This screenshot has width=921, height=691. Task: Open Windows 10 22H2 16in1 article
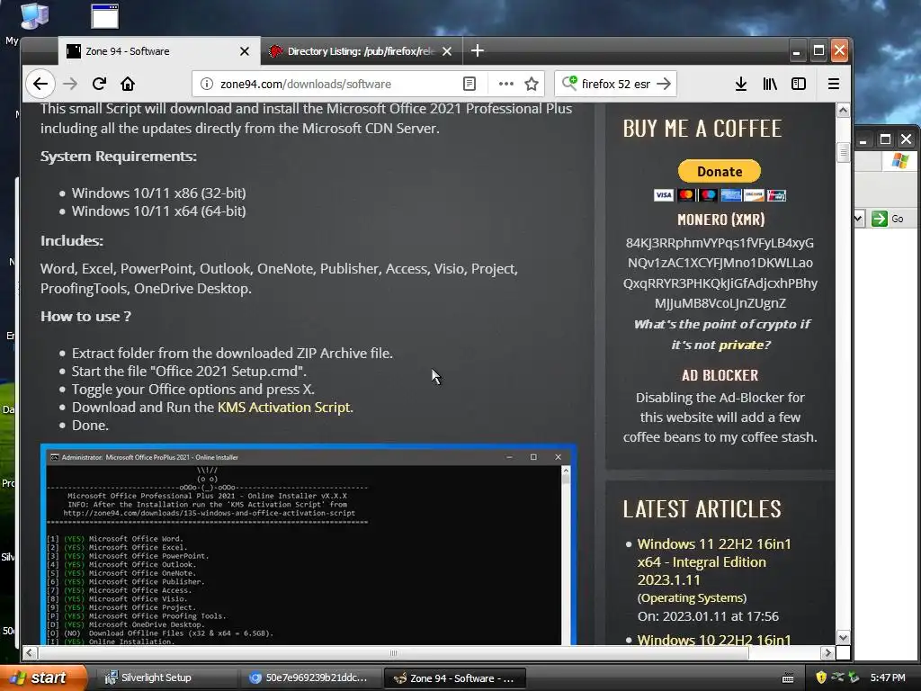(x=714, y=640)
